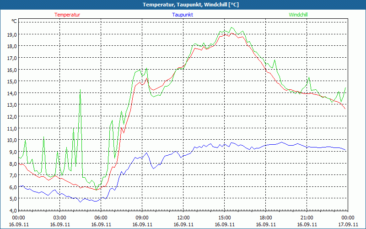Click the chart title 'Temperatur, Taupunkt, Windchill [°C]'
The image size is (366, 229).
(191, 5)
